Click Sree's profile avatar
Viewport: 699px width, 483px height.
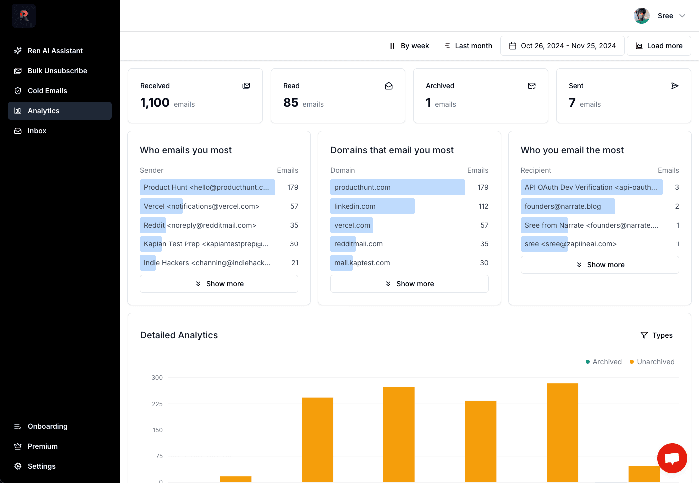coord(642,16)
